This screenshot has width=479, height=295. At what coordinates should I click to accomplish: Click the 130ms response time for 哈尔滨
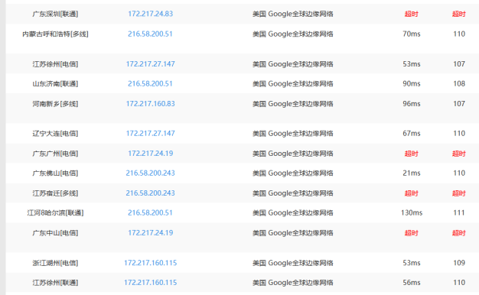412,212
